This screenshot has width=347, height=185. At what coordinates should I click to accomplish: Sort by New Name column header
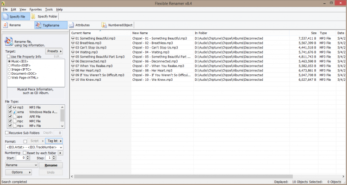click(x=162, y=33)
